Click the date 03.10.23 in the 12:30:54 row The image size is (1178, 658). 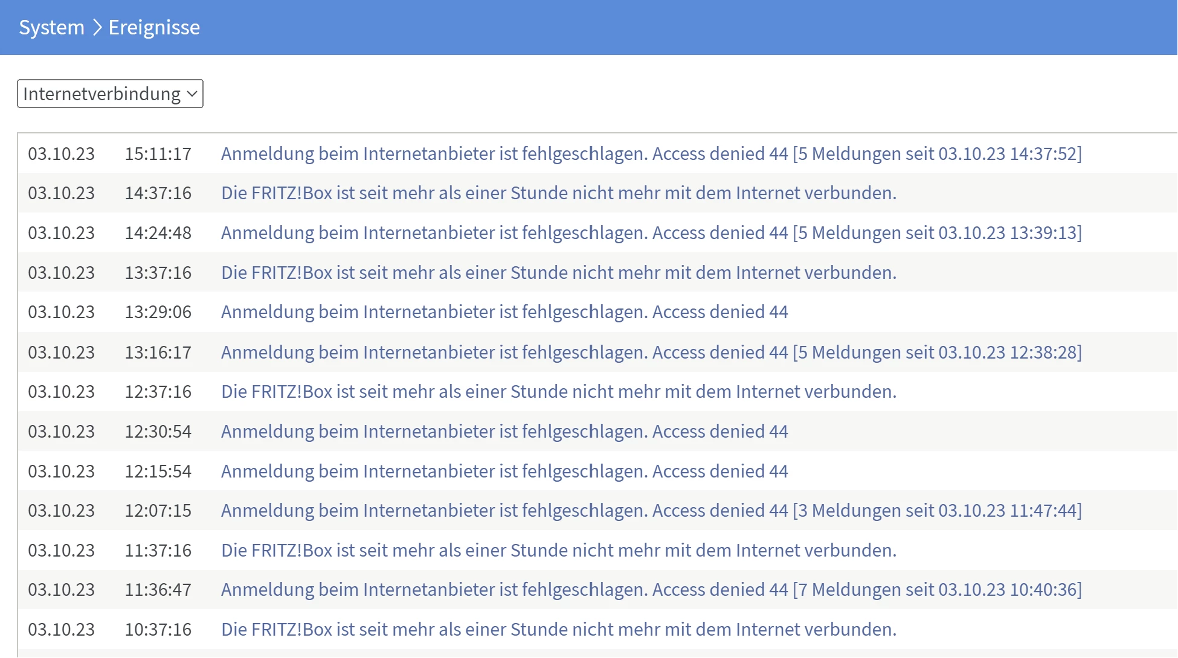(61, 432)
